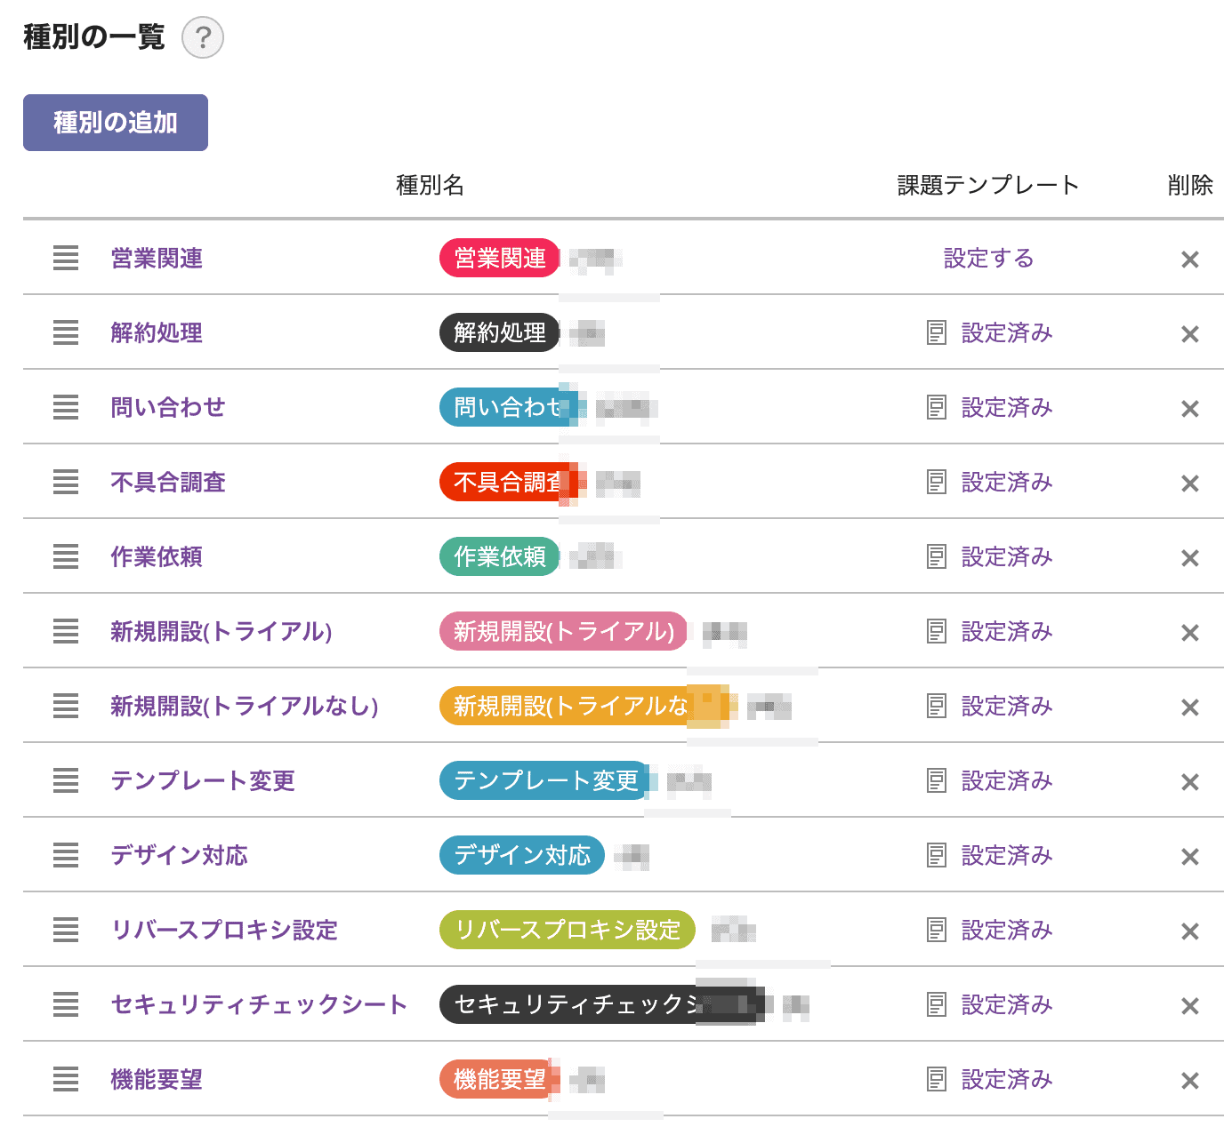Select the drag handle for 作業依頼
The height and width of the screenshot is (1127, 1224).
66,557
